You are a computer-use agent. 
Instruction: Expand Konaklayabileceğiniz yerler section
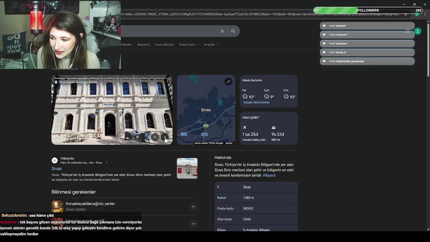(193, 206)
